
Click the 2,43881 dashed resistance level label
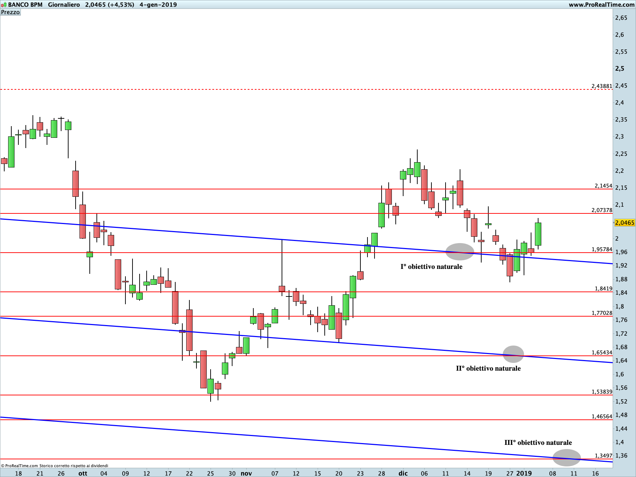[602, 86]
